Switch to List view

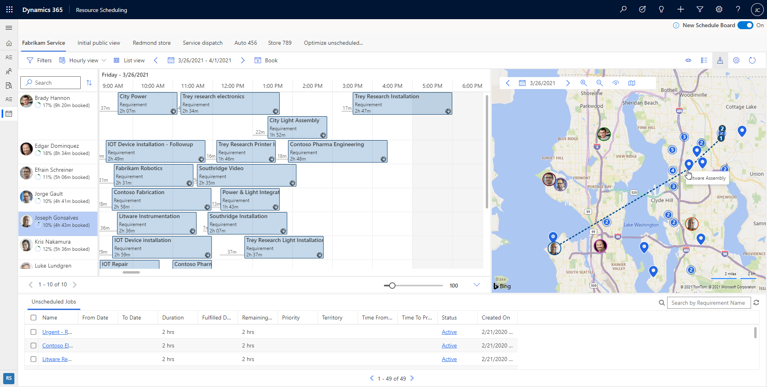click(x=129, y=60)
